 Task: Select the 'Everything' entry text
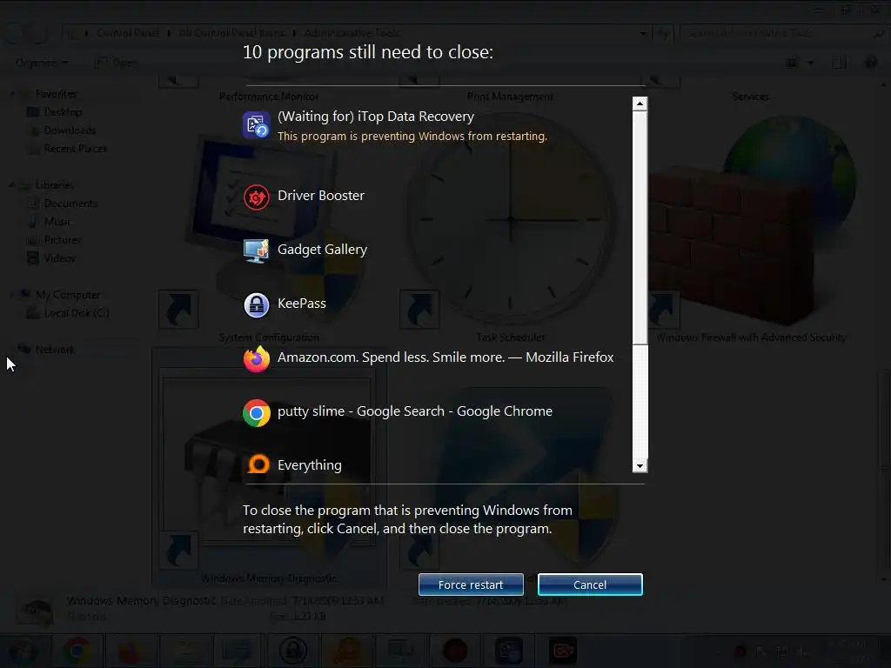tap(309, 465)
